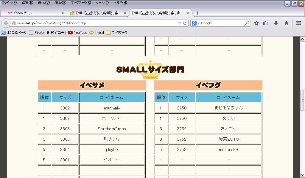This screenshot has width=305, height=178.
Task: Open the hamburger menu icon
Action: pos(299,23)
